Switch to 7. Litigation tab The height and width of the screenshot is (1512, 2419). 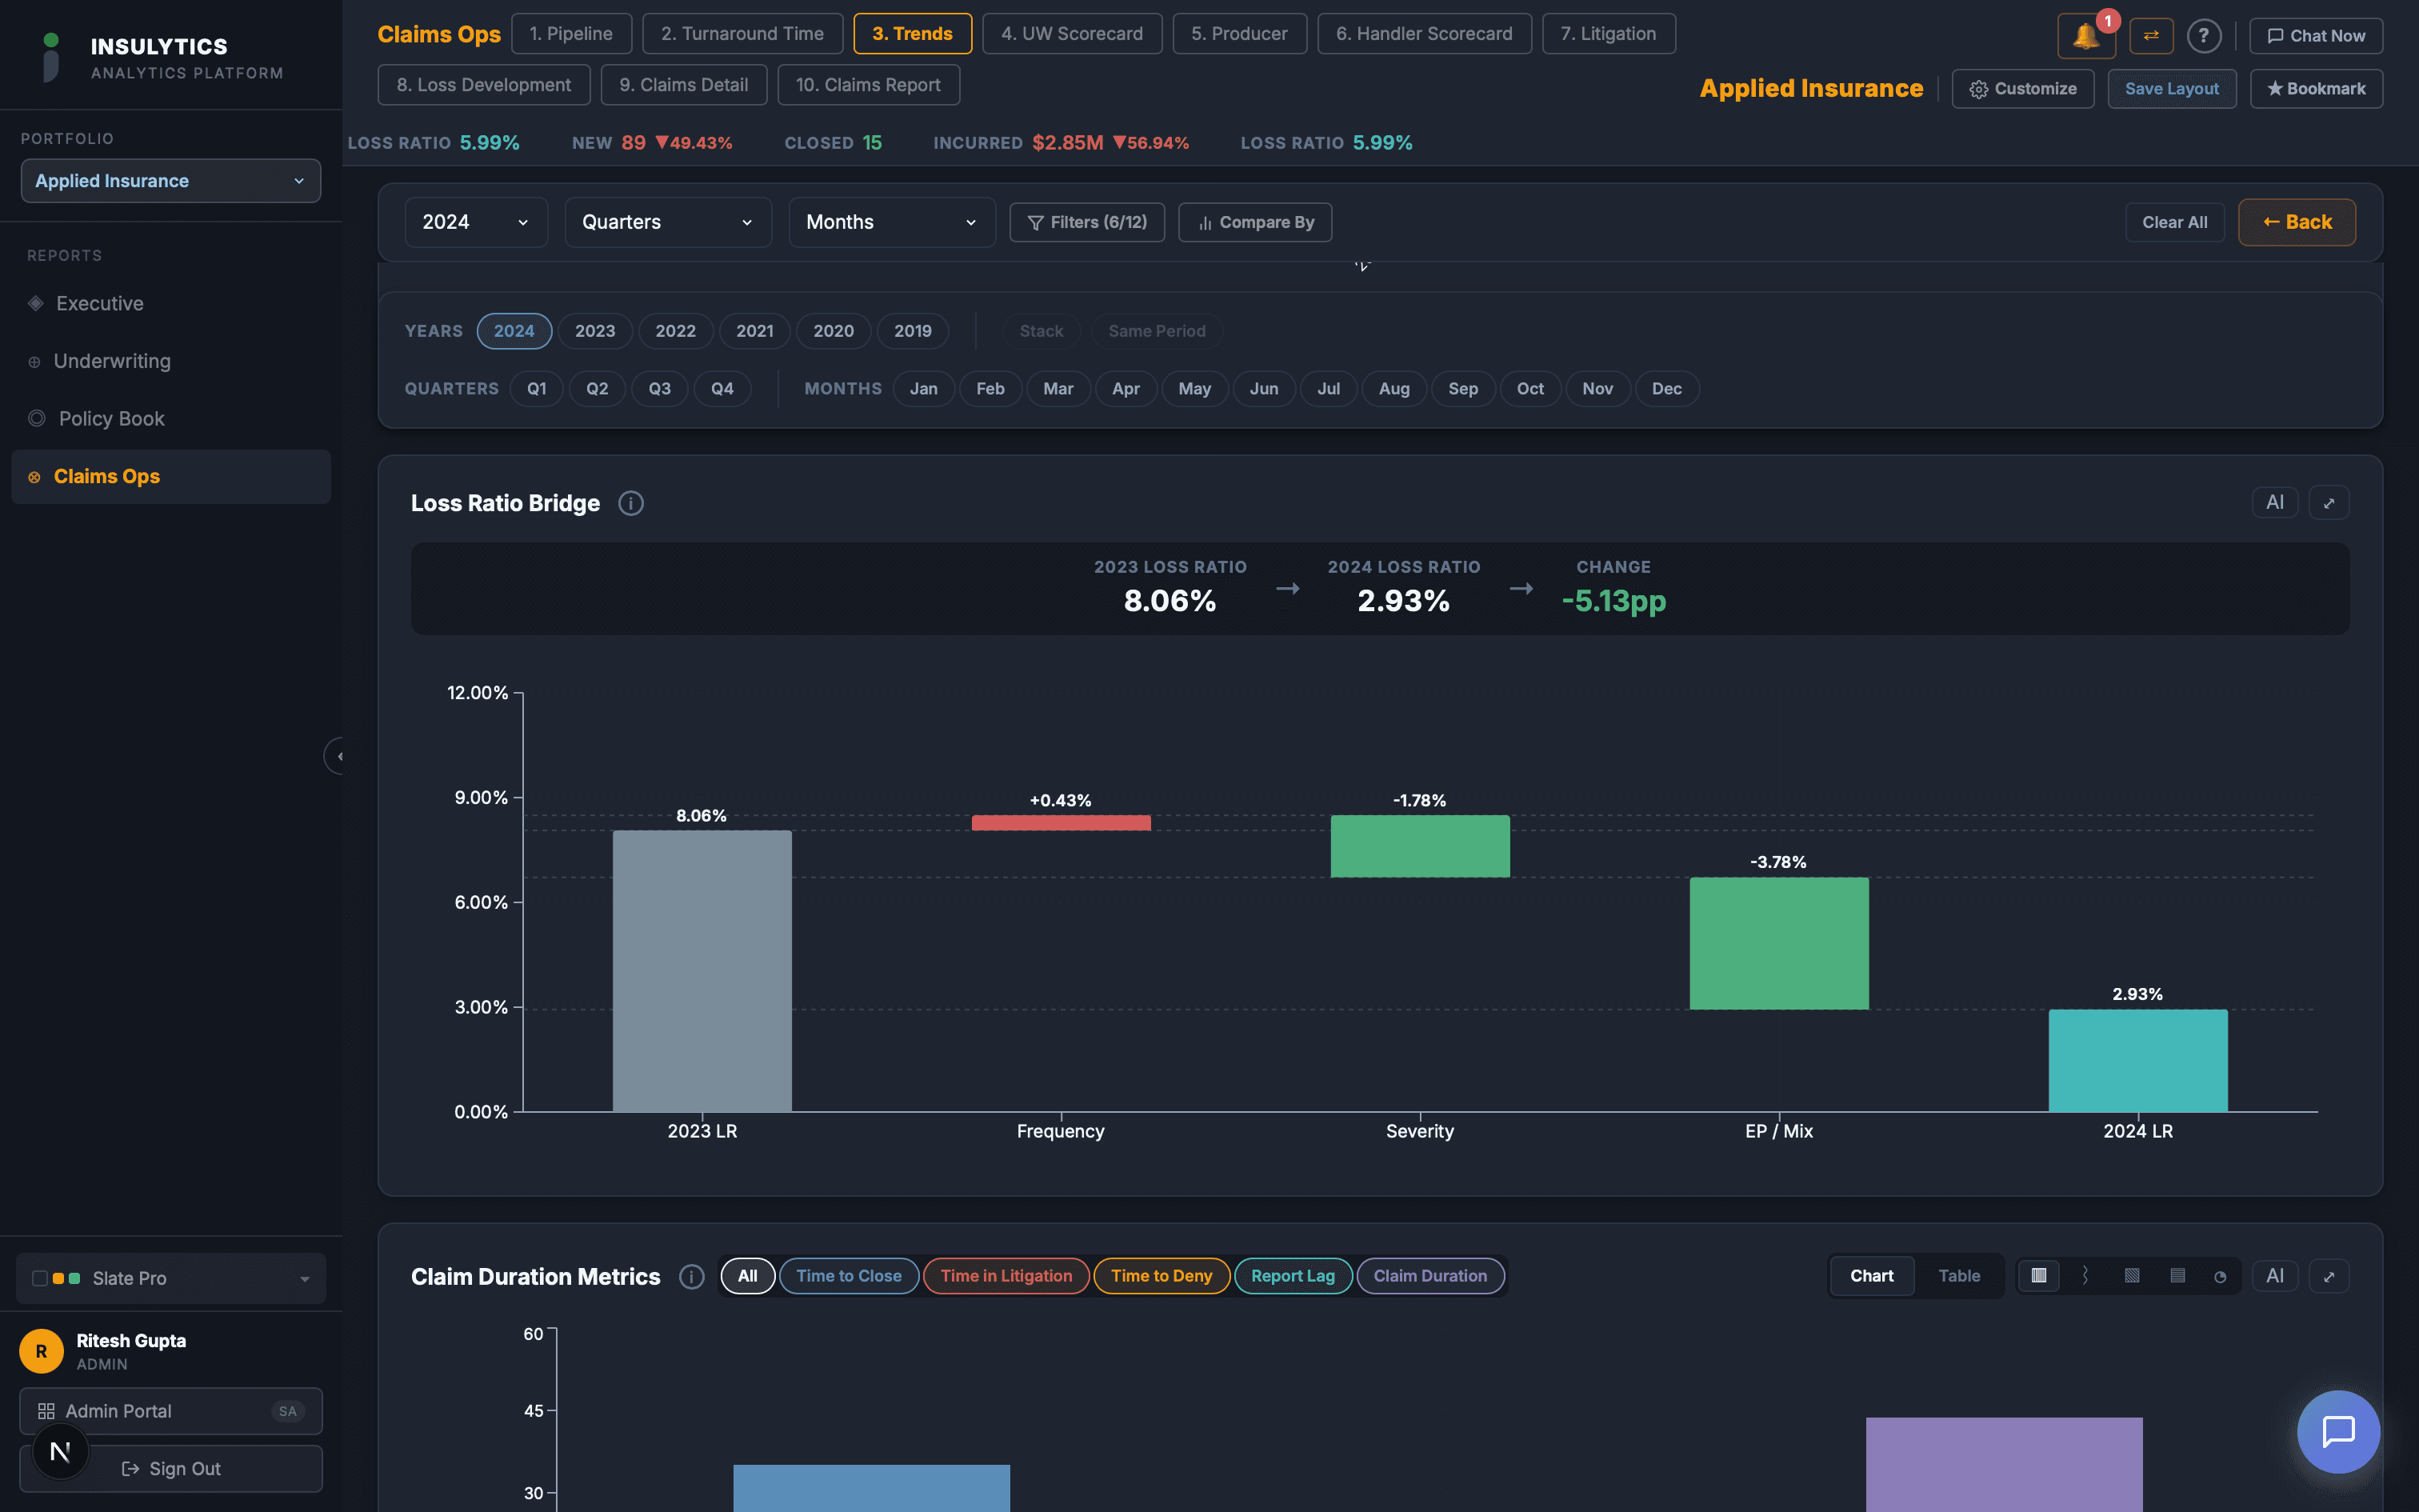(1609, 34)
